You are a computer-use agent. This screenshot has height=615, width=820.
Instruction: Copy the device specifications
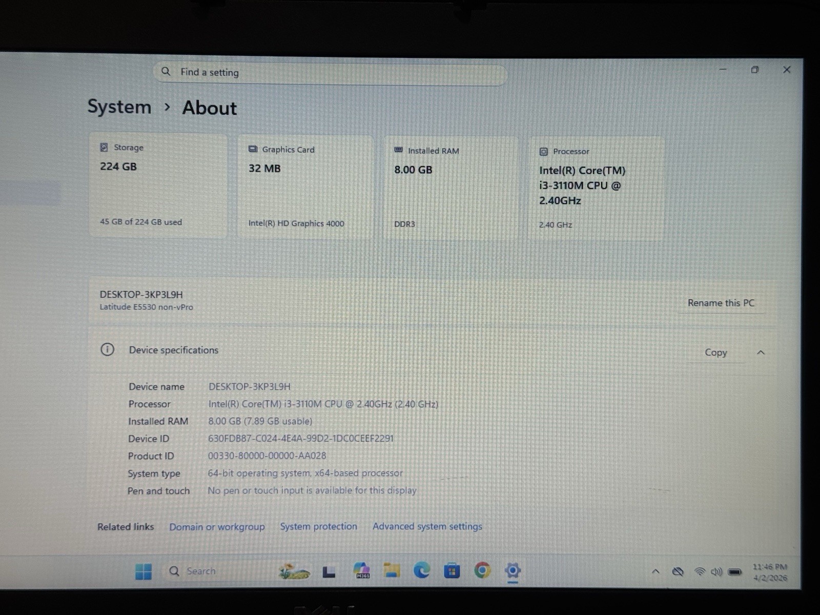click(716, 353)
